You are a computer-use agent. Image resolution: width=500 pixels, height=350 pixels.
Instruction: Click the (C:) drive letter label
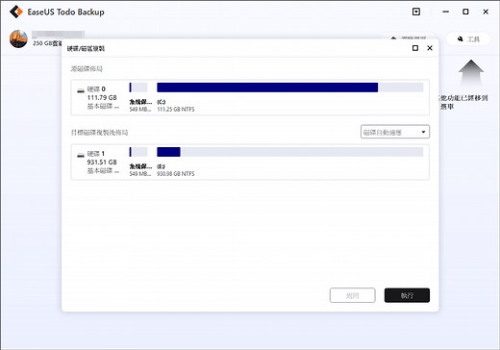[x=161, y=102]
